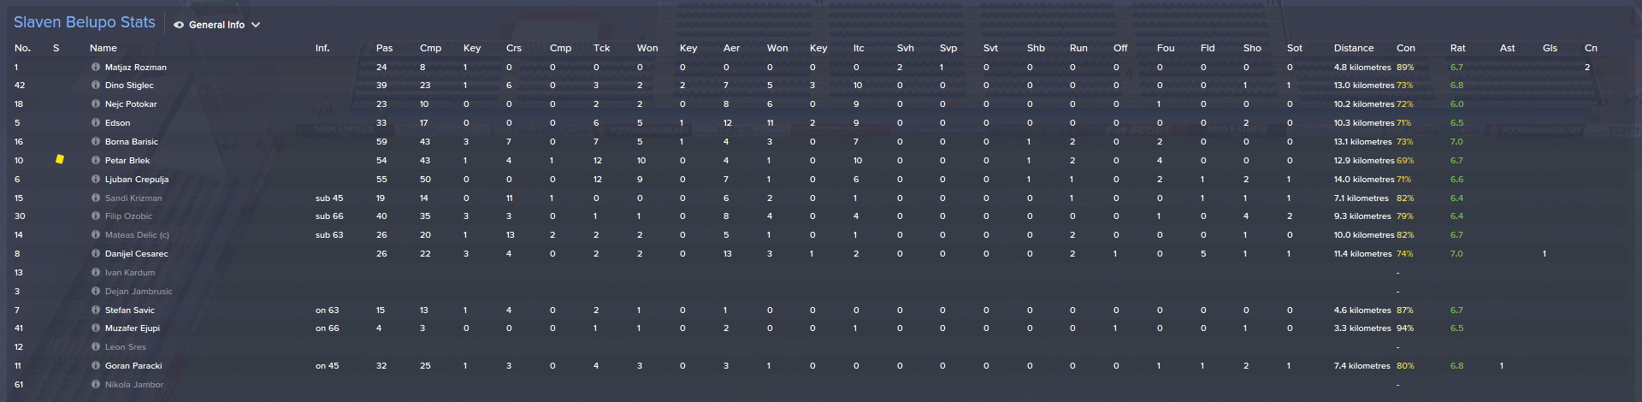Click the Pas column header

point(384,48)
